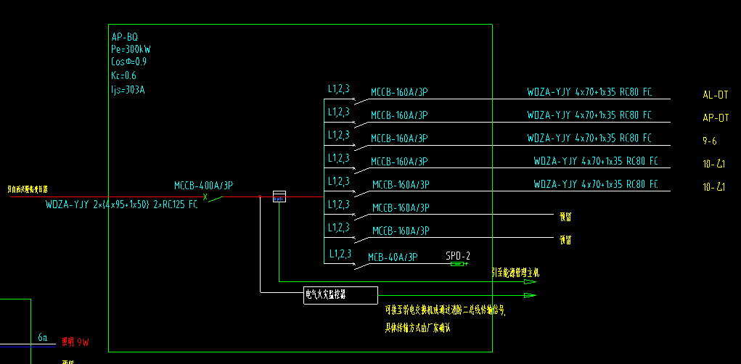Select the 9-6 destination label
This screenshot has width=741, height=364.
(710, 141)
